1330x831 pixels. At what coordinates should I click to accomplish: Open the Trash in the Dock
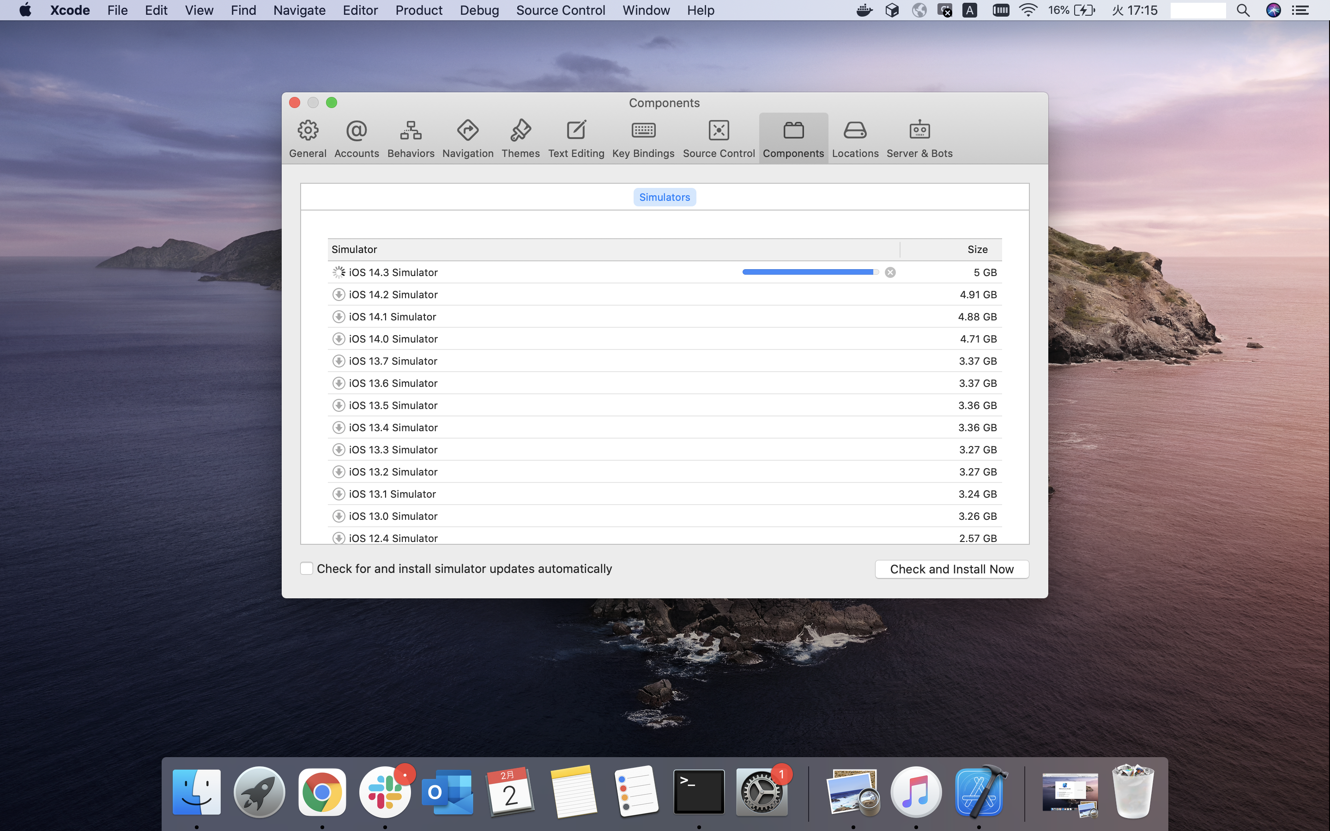(1133, 791)
